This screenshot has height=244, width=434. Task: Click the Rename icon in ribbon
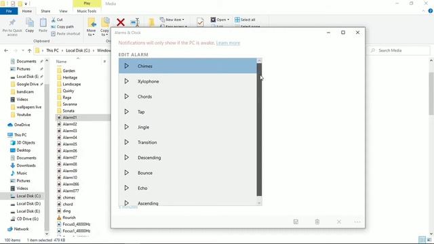coord(134,22)
